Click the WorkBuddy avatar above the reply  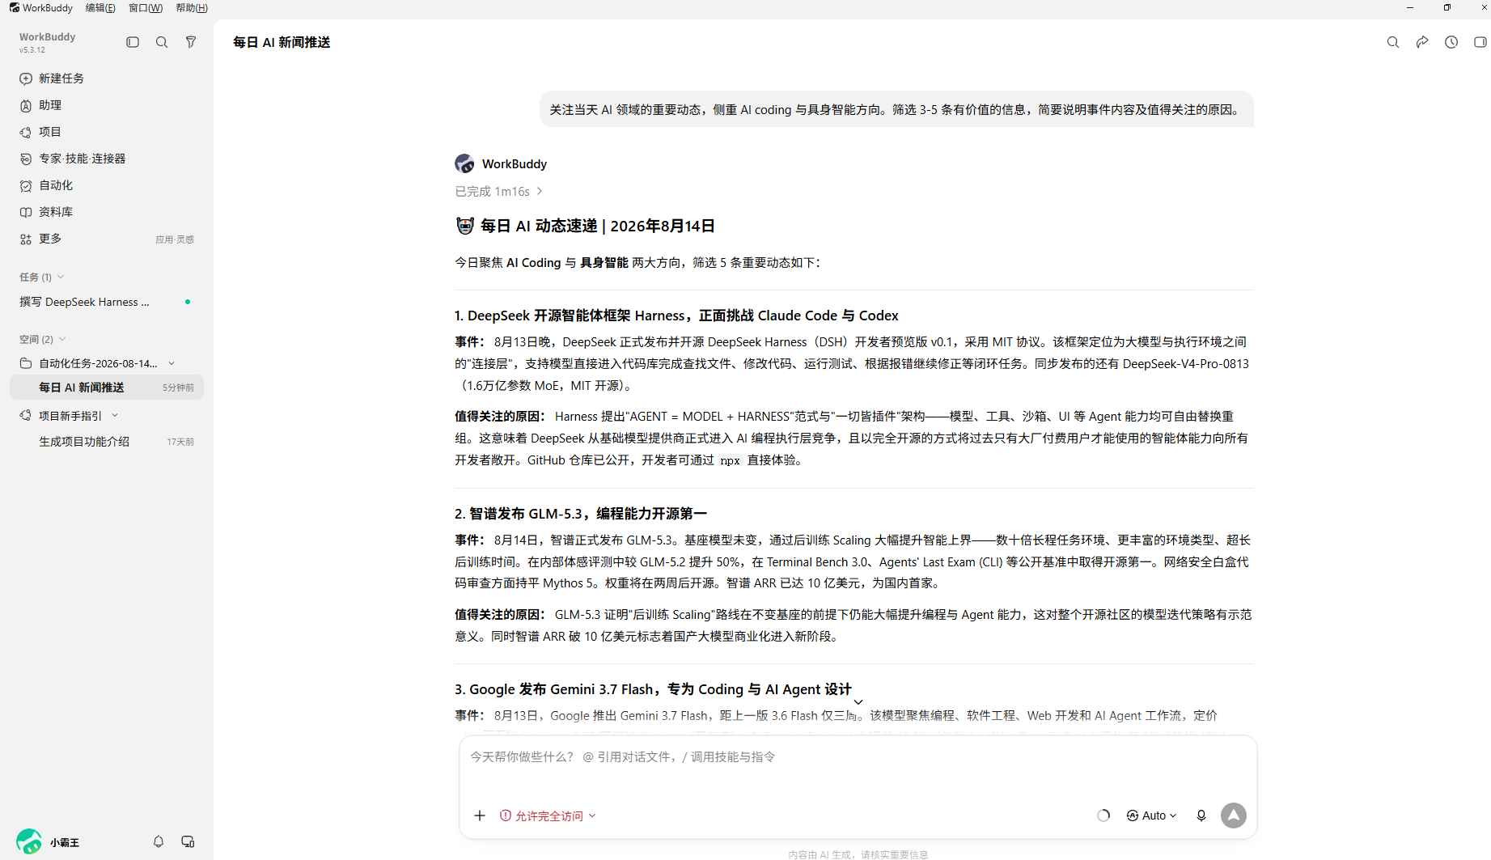464,163
